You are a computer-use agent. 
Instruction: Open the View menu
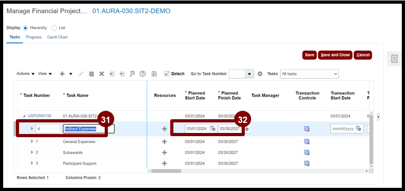(x=45, y=74)
